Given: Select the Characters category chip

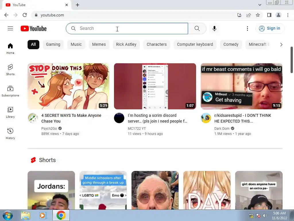Looking at the screenshot, I should [x=156, y=45].
